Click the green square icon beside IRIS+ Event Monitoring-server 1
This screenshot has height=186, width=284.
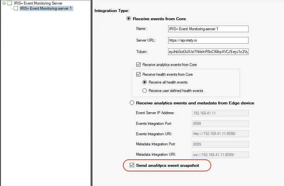[16, 8]
